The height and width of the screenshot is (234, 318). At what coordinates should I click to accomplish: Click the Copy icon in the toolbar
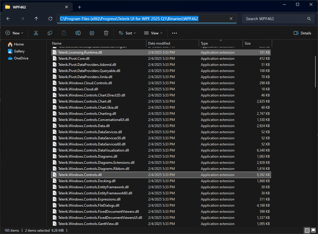(x=50, y=33)
